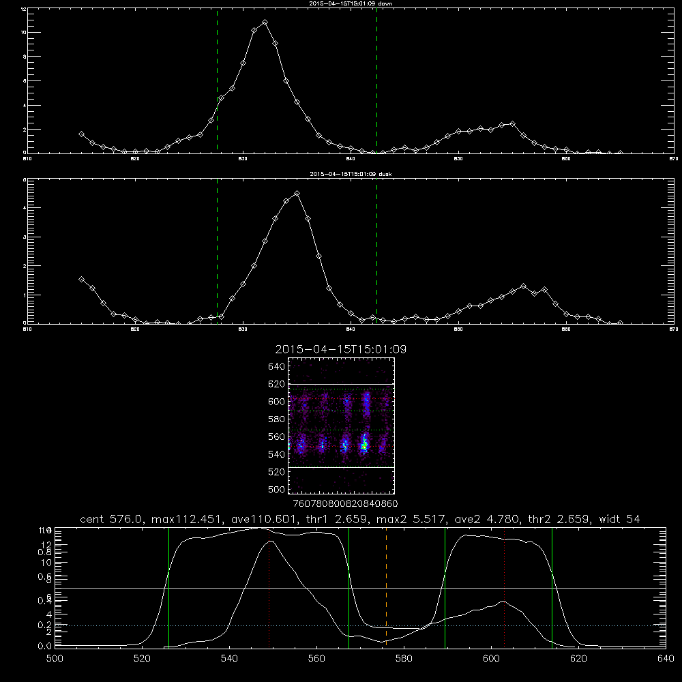Click the '540' label on bottom plot x-axis
The height and width of the screenshot is (682, 682).
pyautogui.click(x=229, y=659)
